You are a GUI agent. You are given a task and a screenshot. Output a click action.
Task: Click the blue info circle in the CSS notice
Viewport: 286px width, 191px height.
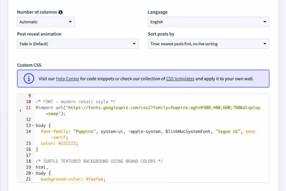click(x=29, y=79)
